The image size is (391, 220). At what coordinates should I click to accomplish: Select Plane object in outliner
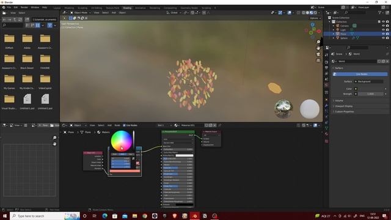(343, 34)
